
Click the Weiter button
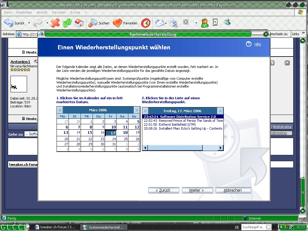point(196,190)
